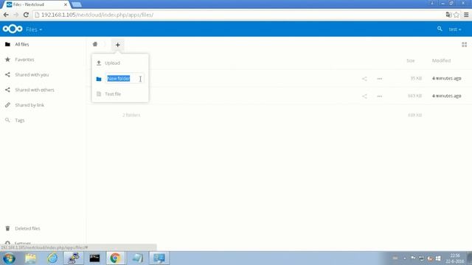The width and height of the screenshot is (472, 265).
Task: Sort by the Modified column header
Action: point(441,60)
